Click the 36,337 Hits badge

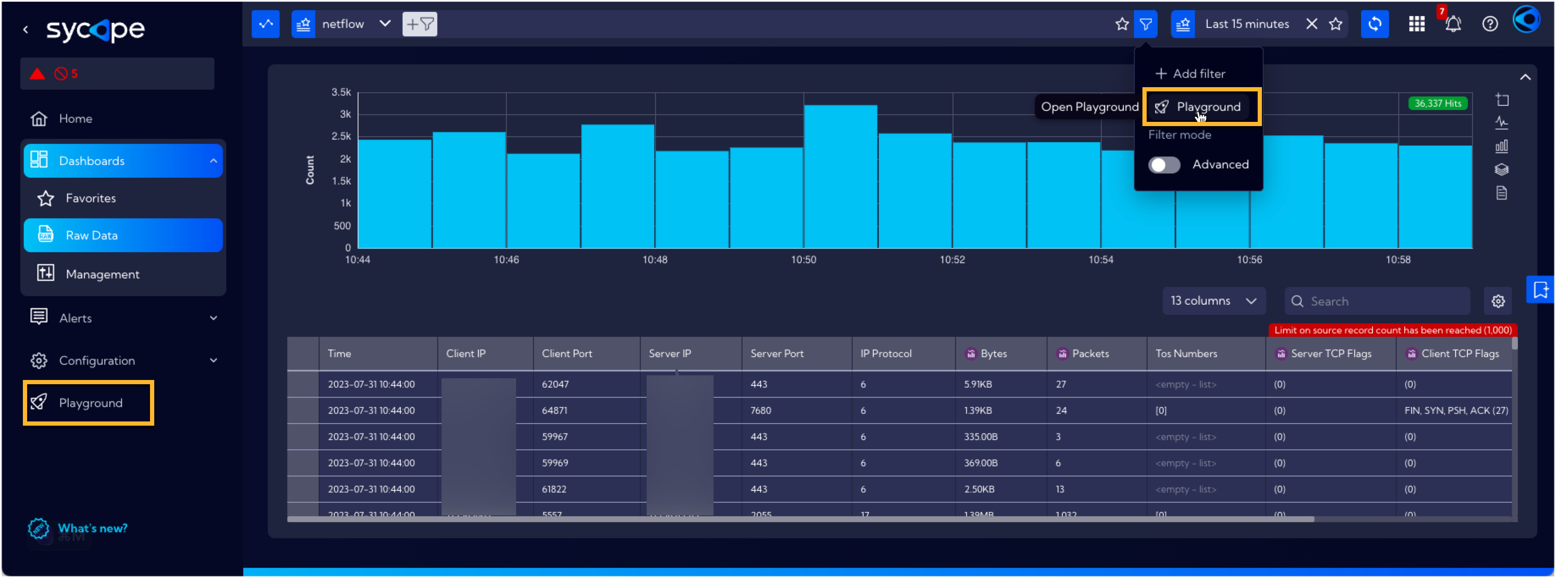[x=1437, y=103]
